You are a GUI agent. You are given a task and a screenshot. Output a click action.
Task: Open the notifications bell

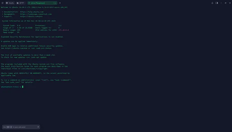pos(212,3)
